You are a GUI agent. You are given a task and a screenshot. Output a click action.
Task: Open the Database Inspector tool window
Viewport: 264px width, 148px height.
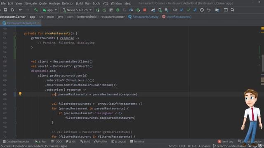pyautogui.click(x=16, y=141)
